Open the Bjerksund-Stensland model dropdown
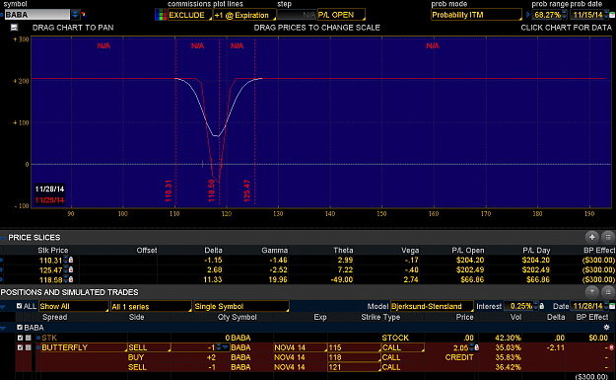This screenshot has height=380, width=616. 432,306
